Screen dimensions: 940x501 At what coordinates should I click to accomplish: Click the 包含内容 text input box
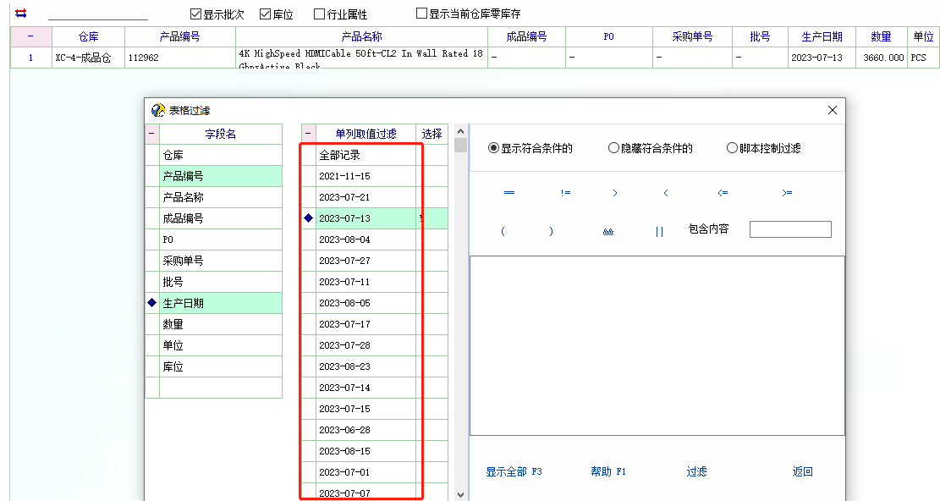point(790,229)
